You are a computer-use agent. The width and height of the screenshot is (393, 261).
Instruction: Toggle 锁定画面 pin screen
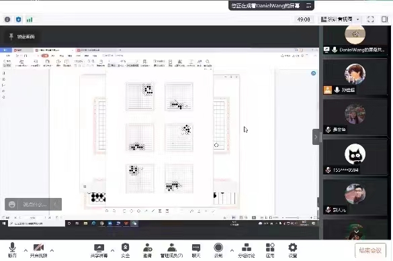pos(22,37)
